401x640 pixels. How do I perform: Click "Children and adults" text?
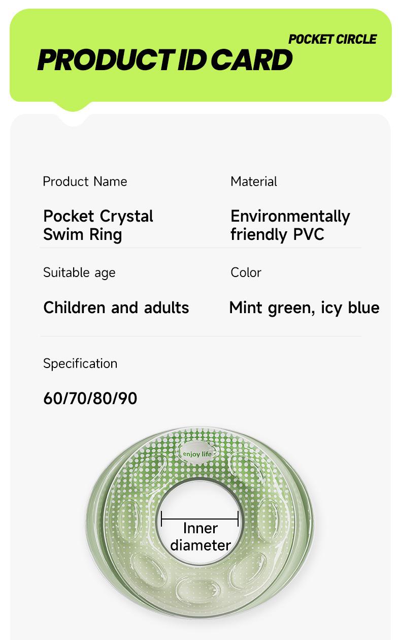click(x=116, y=308)
